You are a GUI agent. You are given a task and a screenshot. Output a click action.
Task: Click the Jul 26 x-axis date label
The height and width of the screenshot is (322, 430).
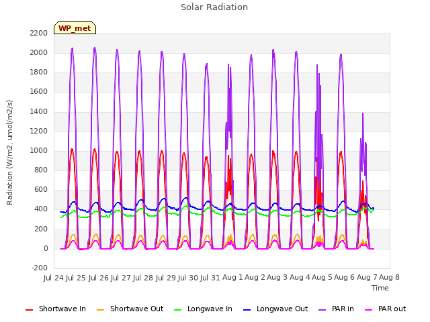(x=99, y=278)
